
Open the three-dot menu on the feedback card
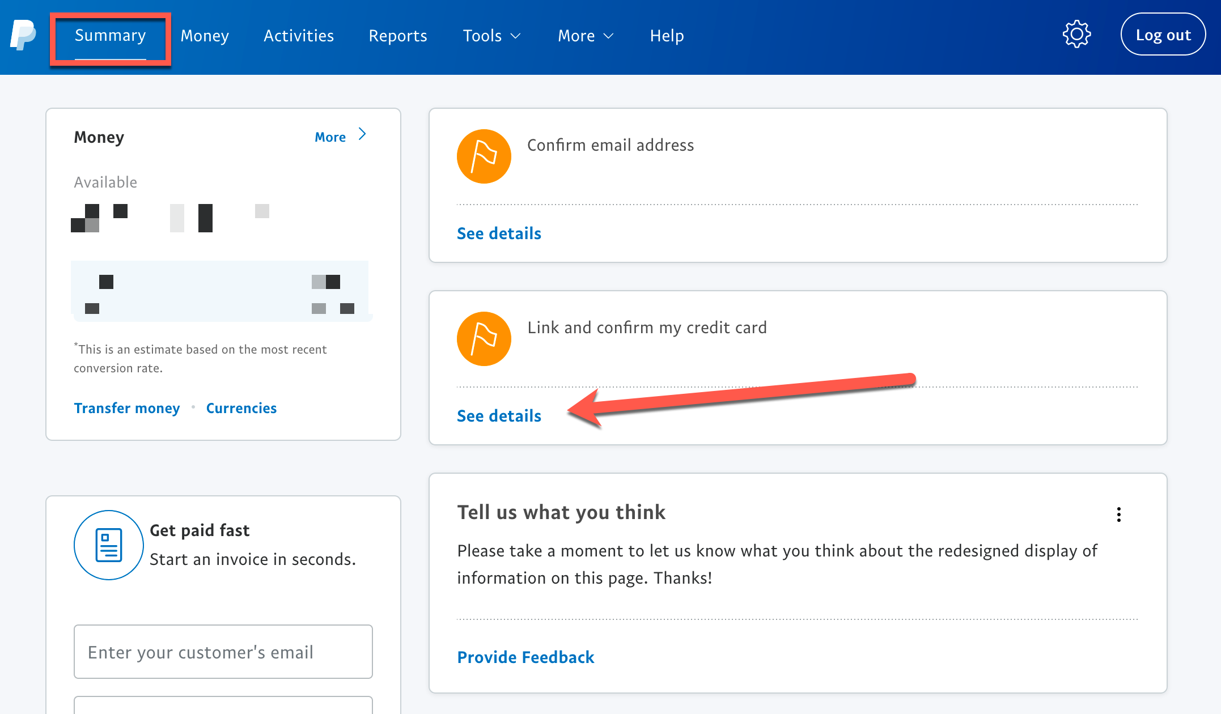tap(1118, 515)
